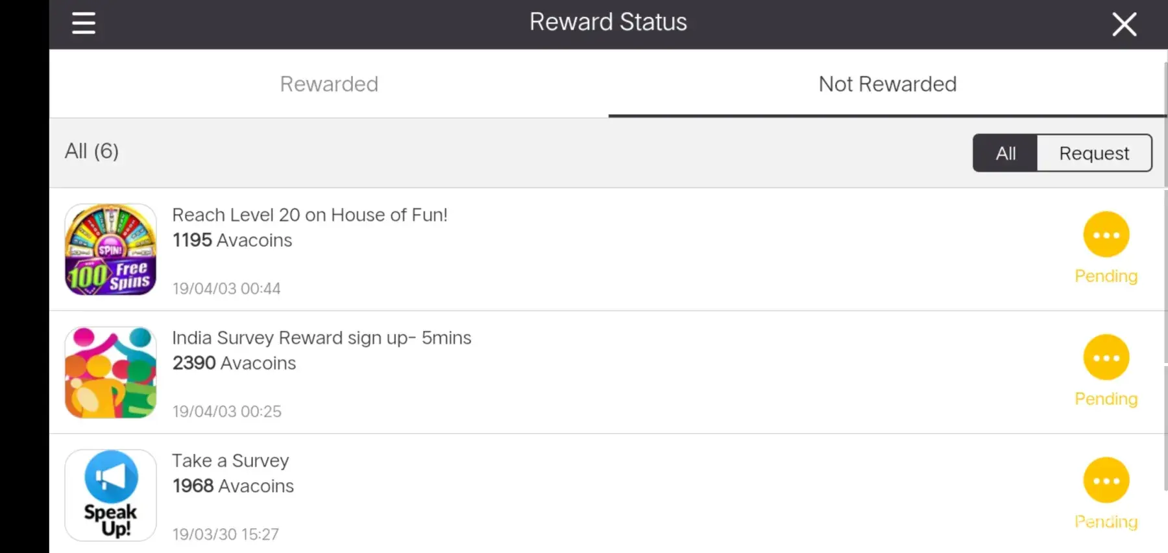Viewport: 1168px width, 553px height.
Task: Click the 2390 Avacoins reward amount
Action: click(x=234, y=363)
